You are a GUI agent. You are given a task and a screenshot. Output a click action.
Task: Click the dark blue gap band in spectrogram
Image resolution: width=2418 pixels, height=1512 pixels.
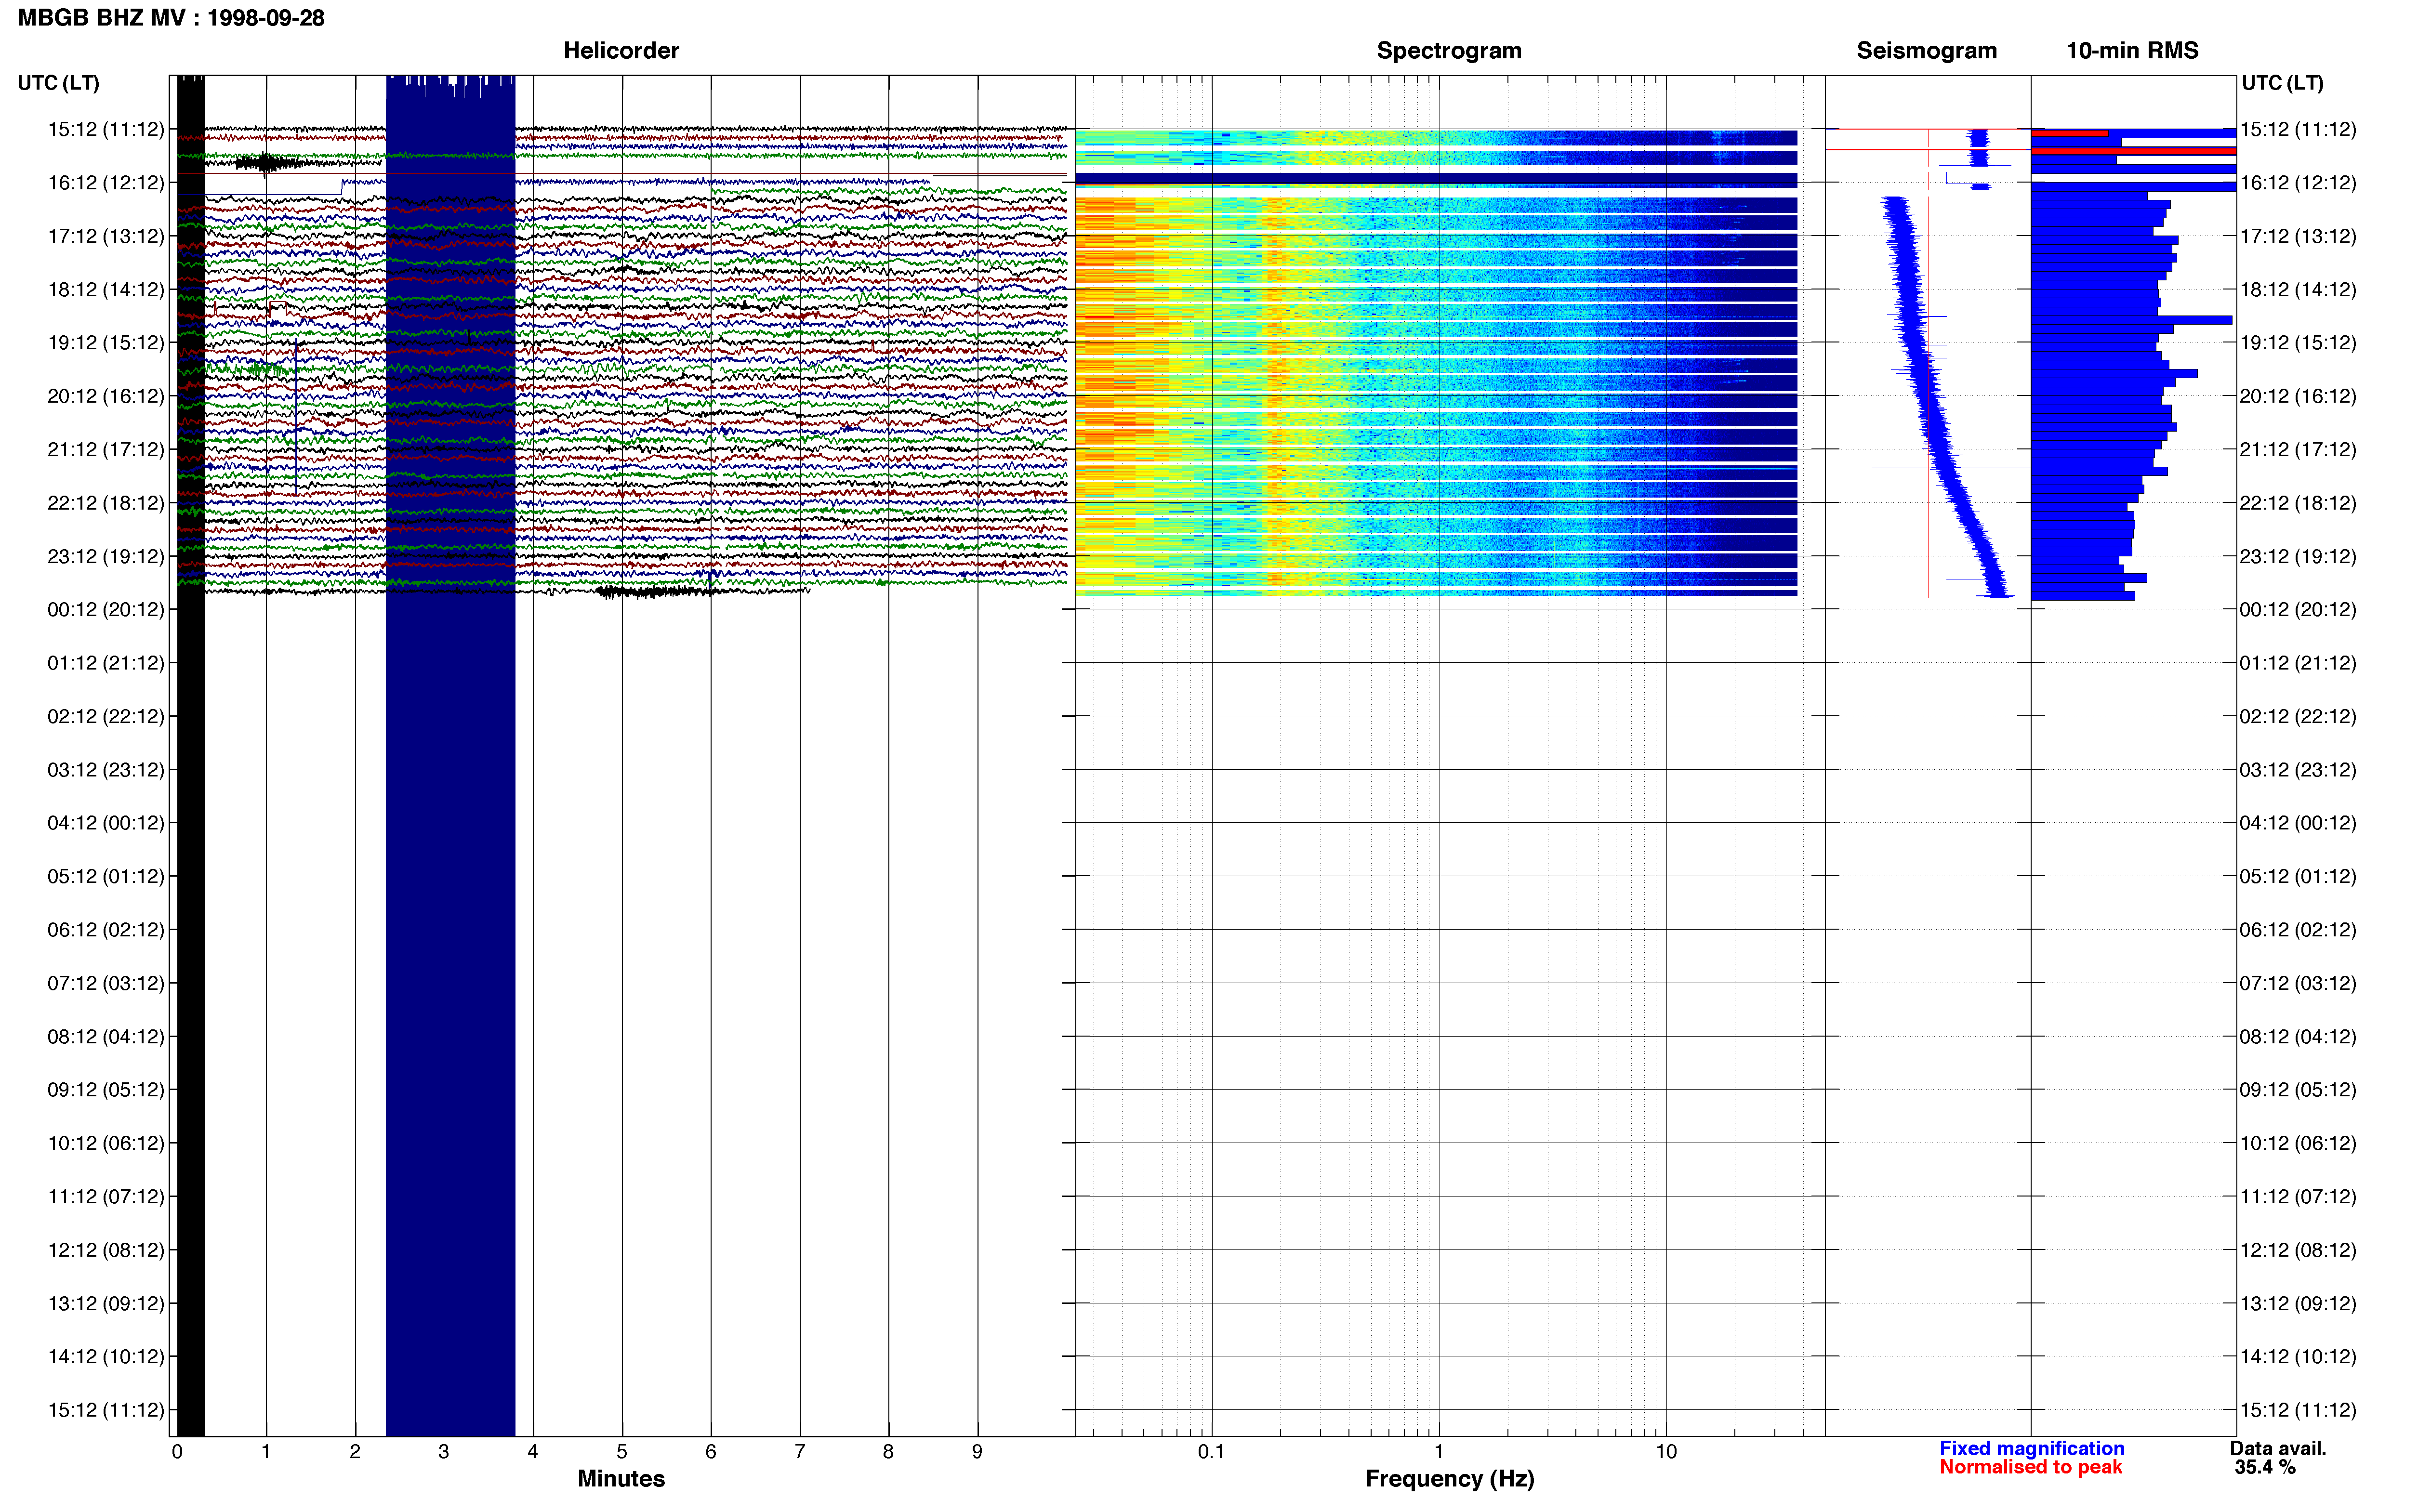(x=1436, y=180)
